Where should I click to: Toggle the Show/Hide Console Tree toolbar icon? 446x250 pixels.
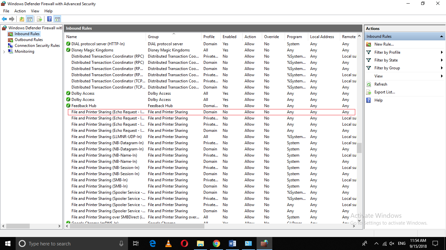pyautogui.click(x=29, y=19)
